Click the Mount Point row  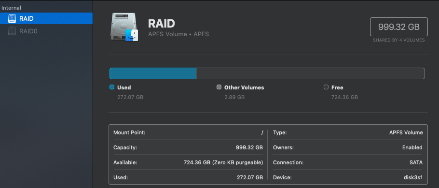click(x=188, y=132)
